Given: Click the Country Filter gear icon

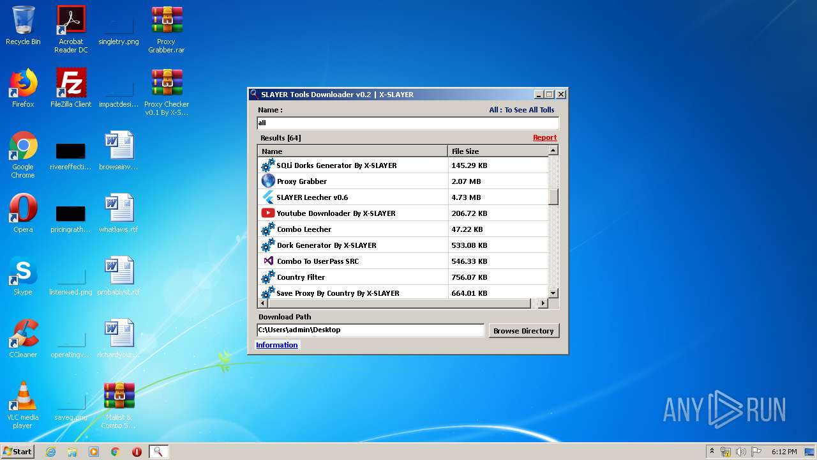Looking at the screenshot, I should click(x=268, y=277).
